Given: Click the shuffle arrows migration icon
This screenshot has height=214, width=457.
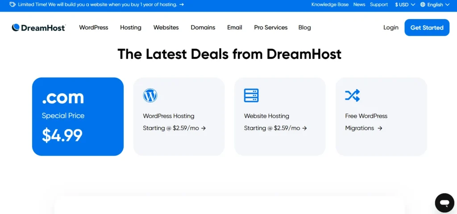Looking at the screenshot, I should coord(352,95).
